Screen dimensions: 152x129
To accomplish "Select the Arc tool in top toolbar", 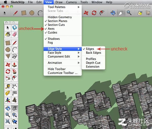I will (40, 13).
